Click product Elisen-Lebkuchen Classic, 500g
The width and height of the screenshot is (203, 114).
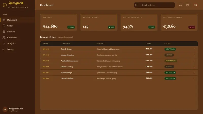tap(108, 49)
